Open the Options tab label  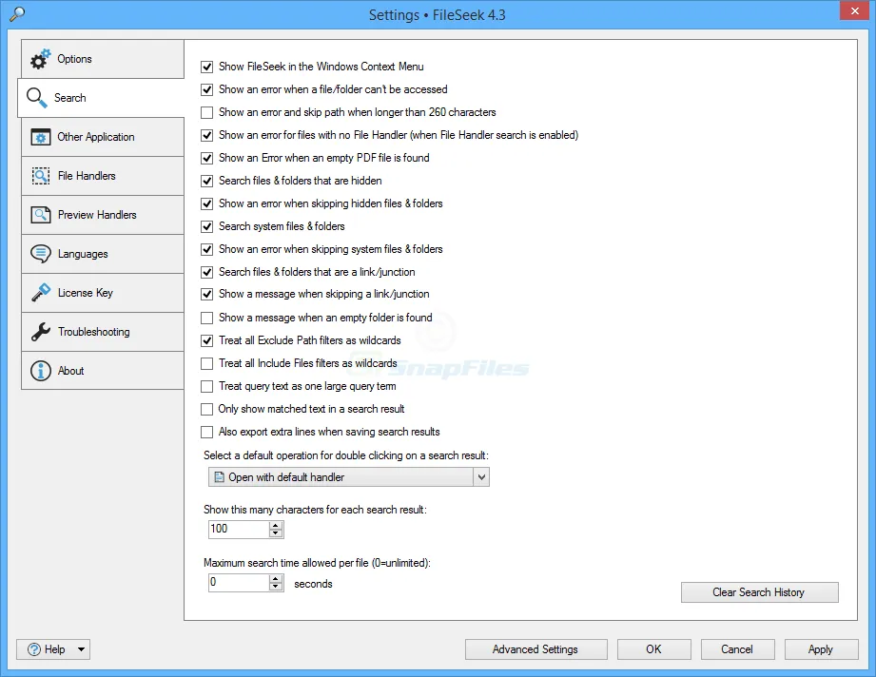pos(74,59)
